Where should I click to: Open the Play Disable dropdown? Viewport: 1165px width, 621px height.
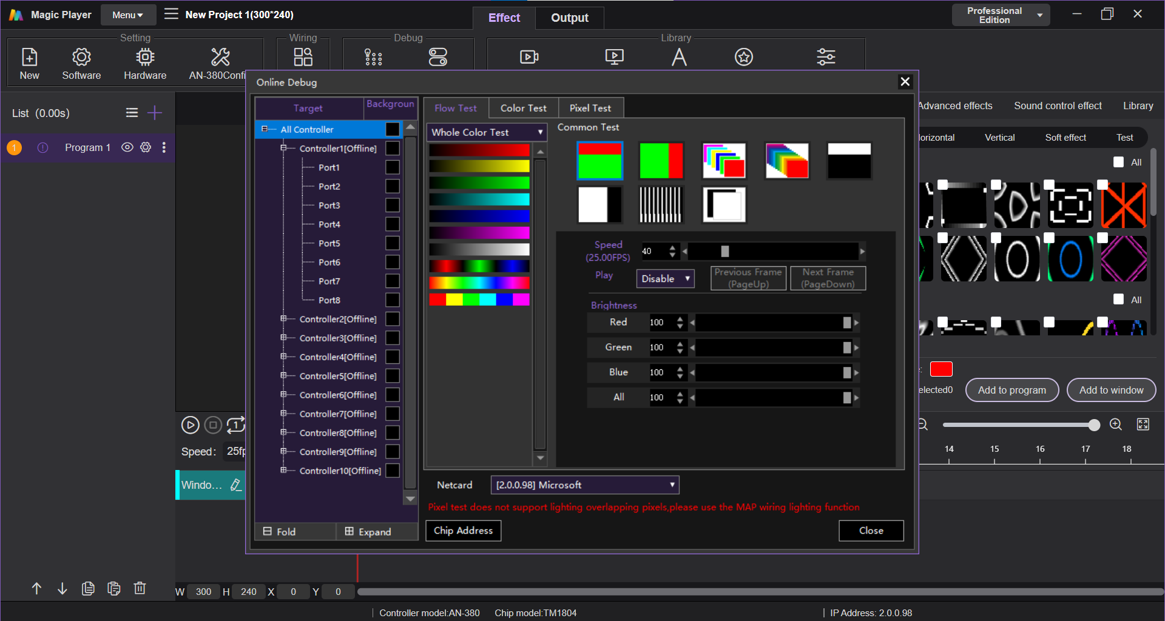click(665, 278)
